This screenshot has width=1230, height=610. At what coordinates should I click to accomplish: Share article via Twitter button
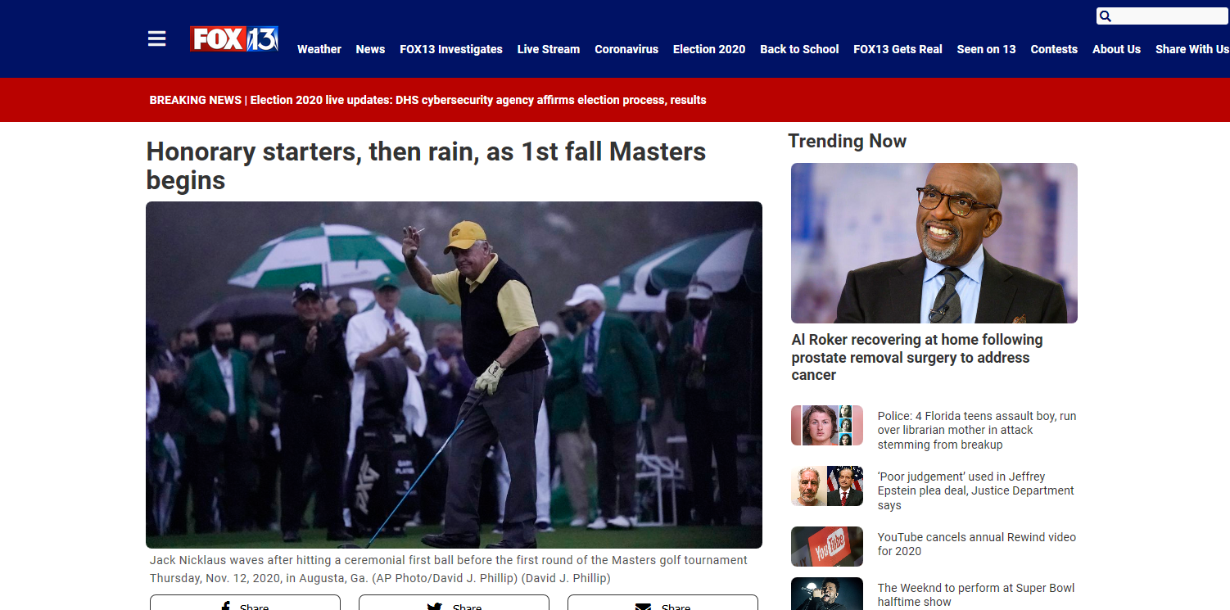pyautogui.click(x=454, y=603)
